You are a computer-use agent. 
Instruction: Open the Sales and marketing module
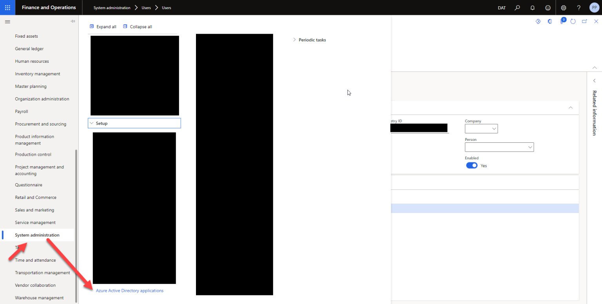coord(34,210)
